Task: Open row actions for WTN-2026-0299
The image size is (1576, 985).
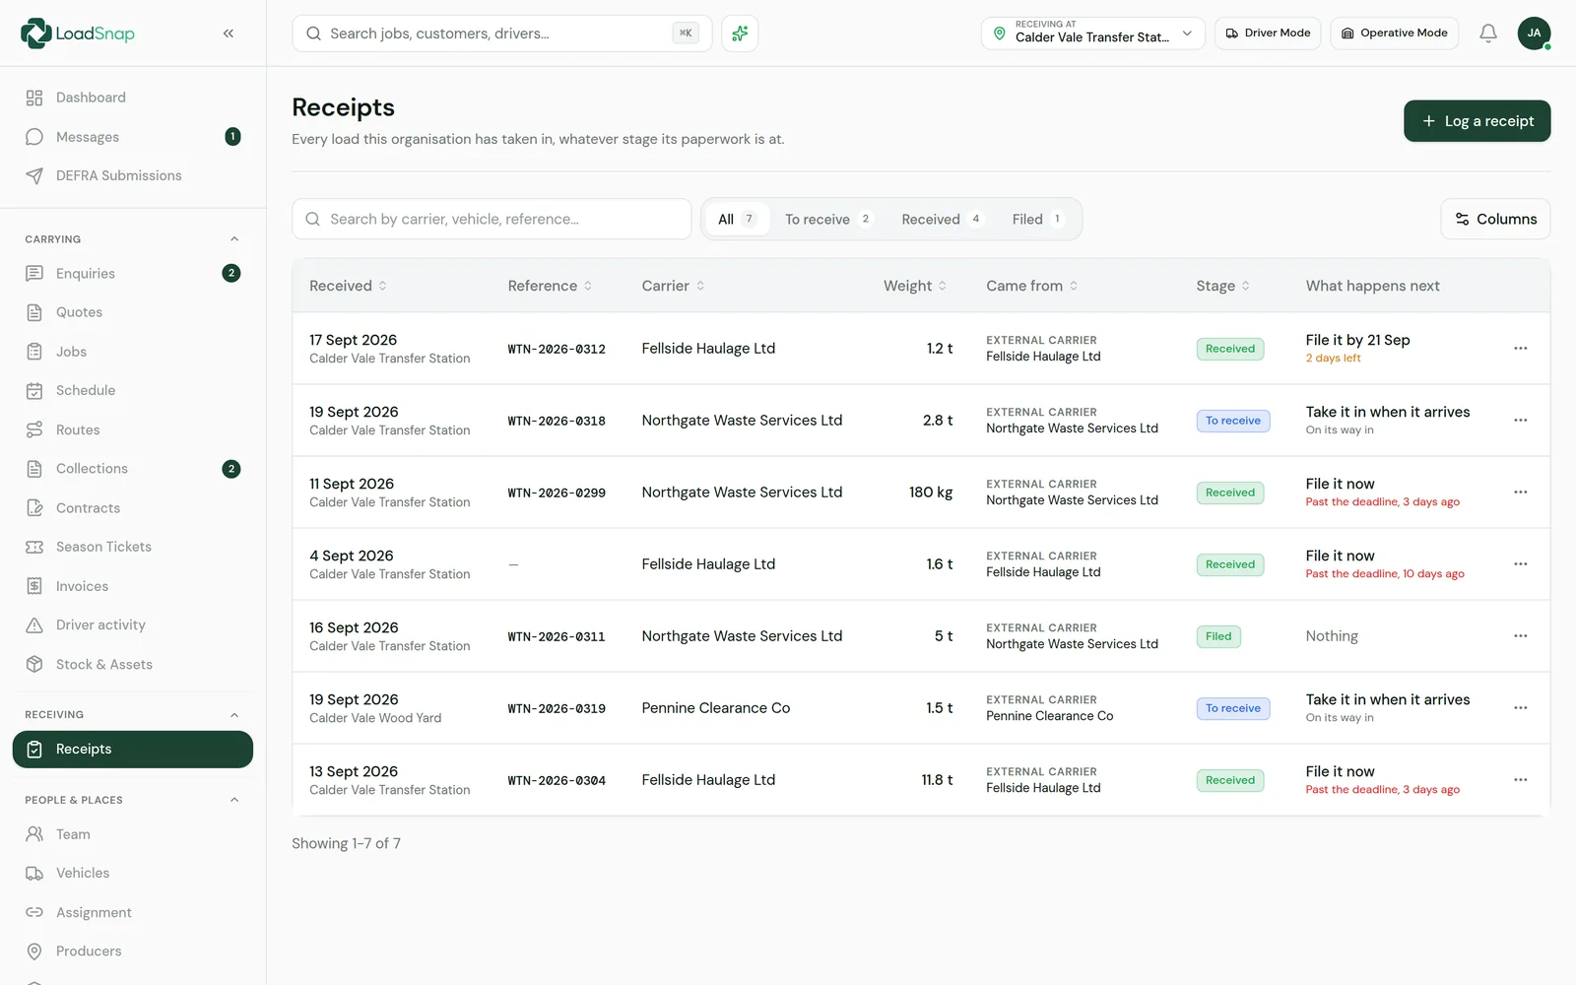Action: (x=1521, y=492)
